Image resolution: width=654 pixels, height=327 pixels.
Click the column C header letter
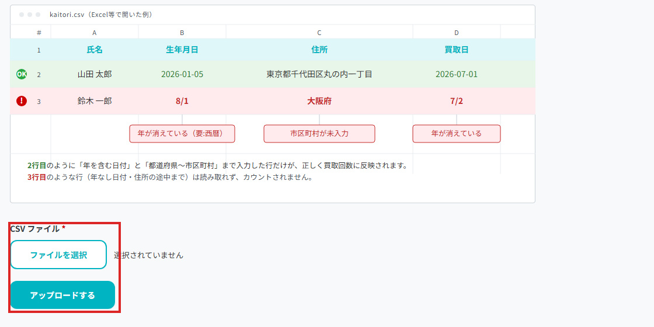319,32
